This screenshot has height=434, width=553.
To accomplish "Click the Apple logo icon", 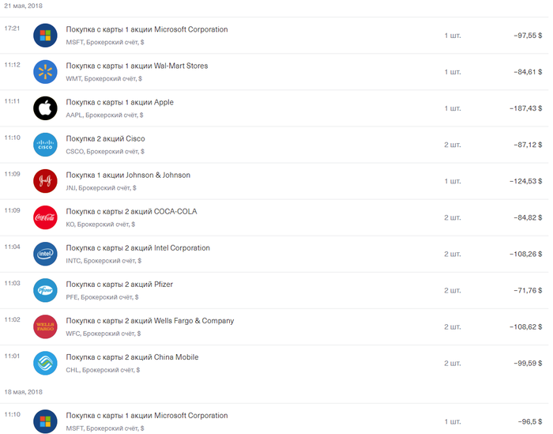I will (x=45, y=108).
